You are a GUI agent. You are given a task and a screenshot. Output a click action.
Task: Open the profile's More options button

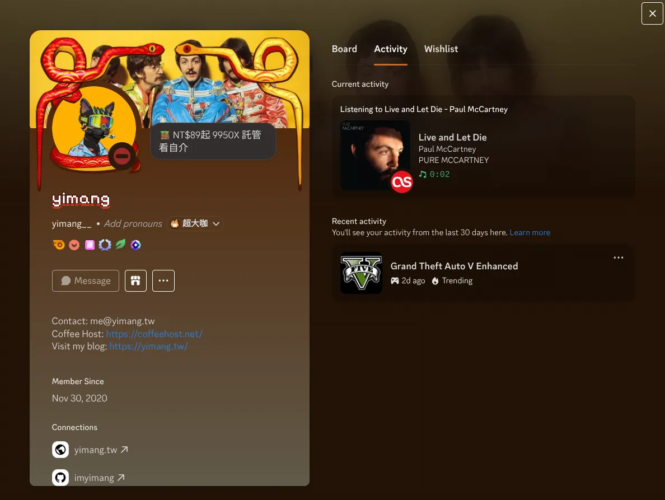pos(163,281)
